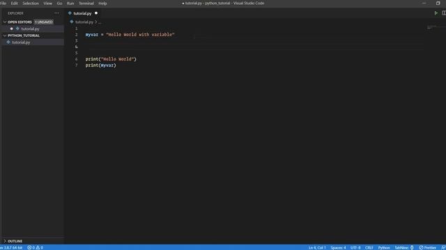Run the Python file with play icon
This screenshot has height=250, width=446.
click(436, 13)
